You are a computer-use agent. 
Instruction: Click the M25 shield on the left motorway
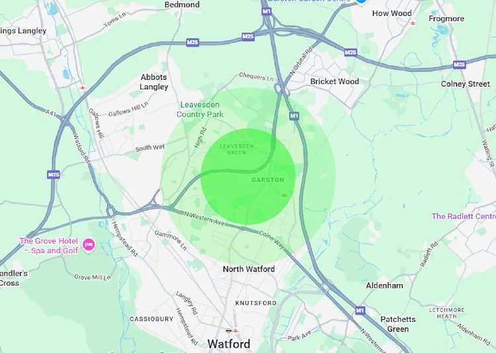pos(54,175)
